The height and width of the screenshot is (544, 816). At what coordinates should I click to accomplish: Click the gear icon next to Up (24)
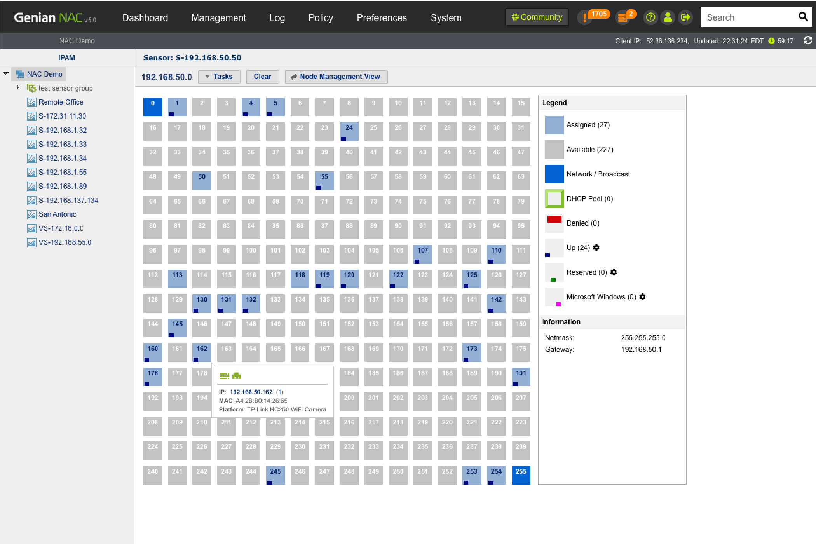(x=596, y=248)
